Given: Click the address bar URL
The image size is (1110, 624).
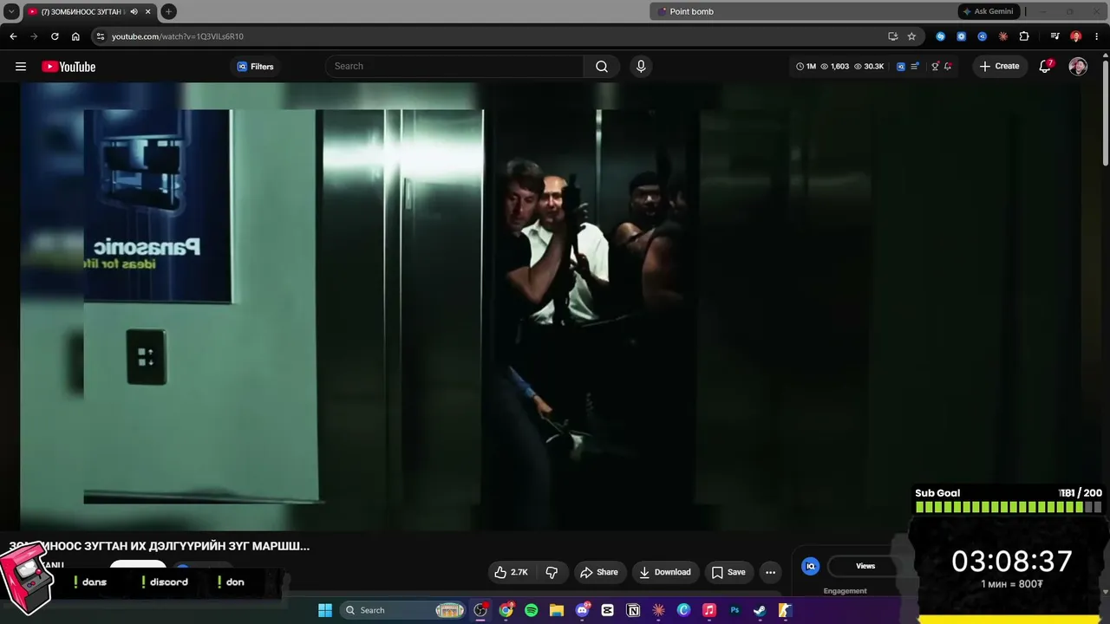Looking at the screenshot, I should (178, 36).
